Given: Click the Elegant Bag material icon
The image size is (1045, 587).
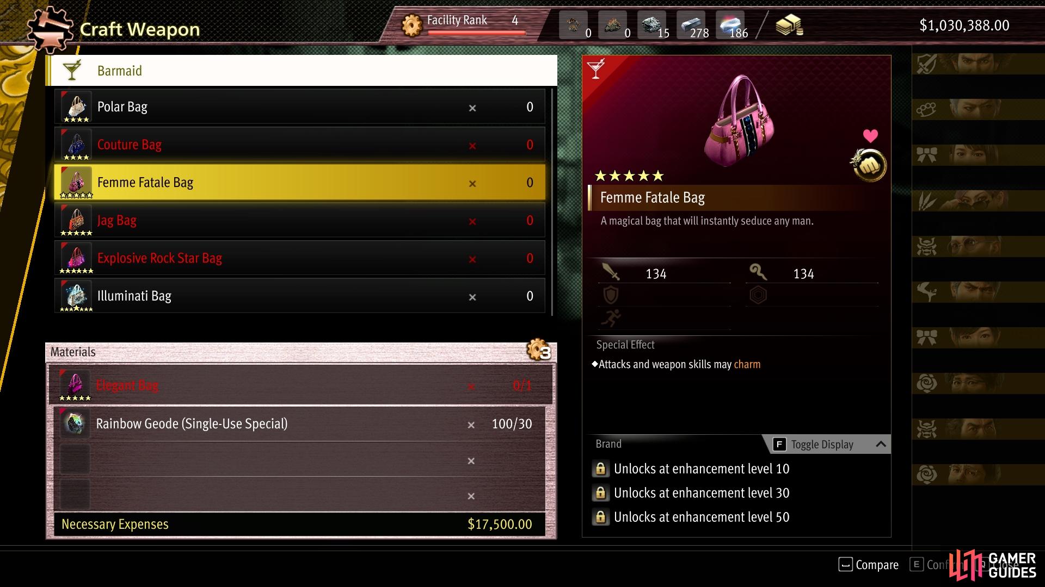Looking at the screenshot, I should (x=75, y=385).
